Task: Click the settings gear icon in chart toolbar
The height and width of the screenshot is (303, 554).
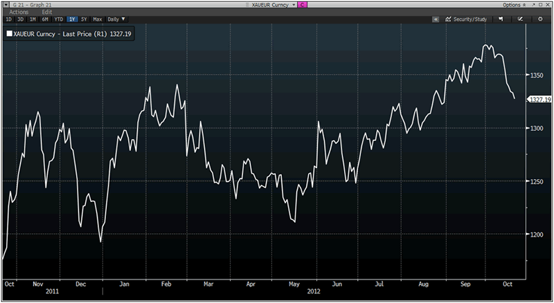Action: (540, 19)
